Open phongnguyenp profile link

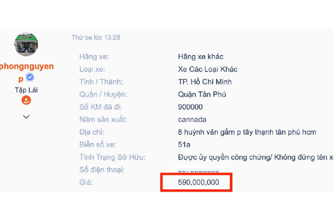(26, 67)
